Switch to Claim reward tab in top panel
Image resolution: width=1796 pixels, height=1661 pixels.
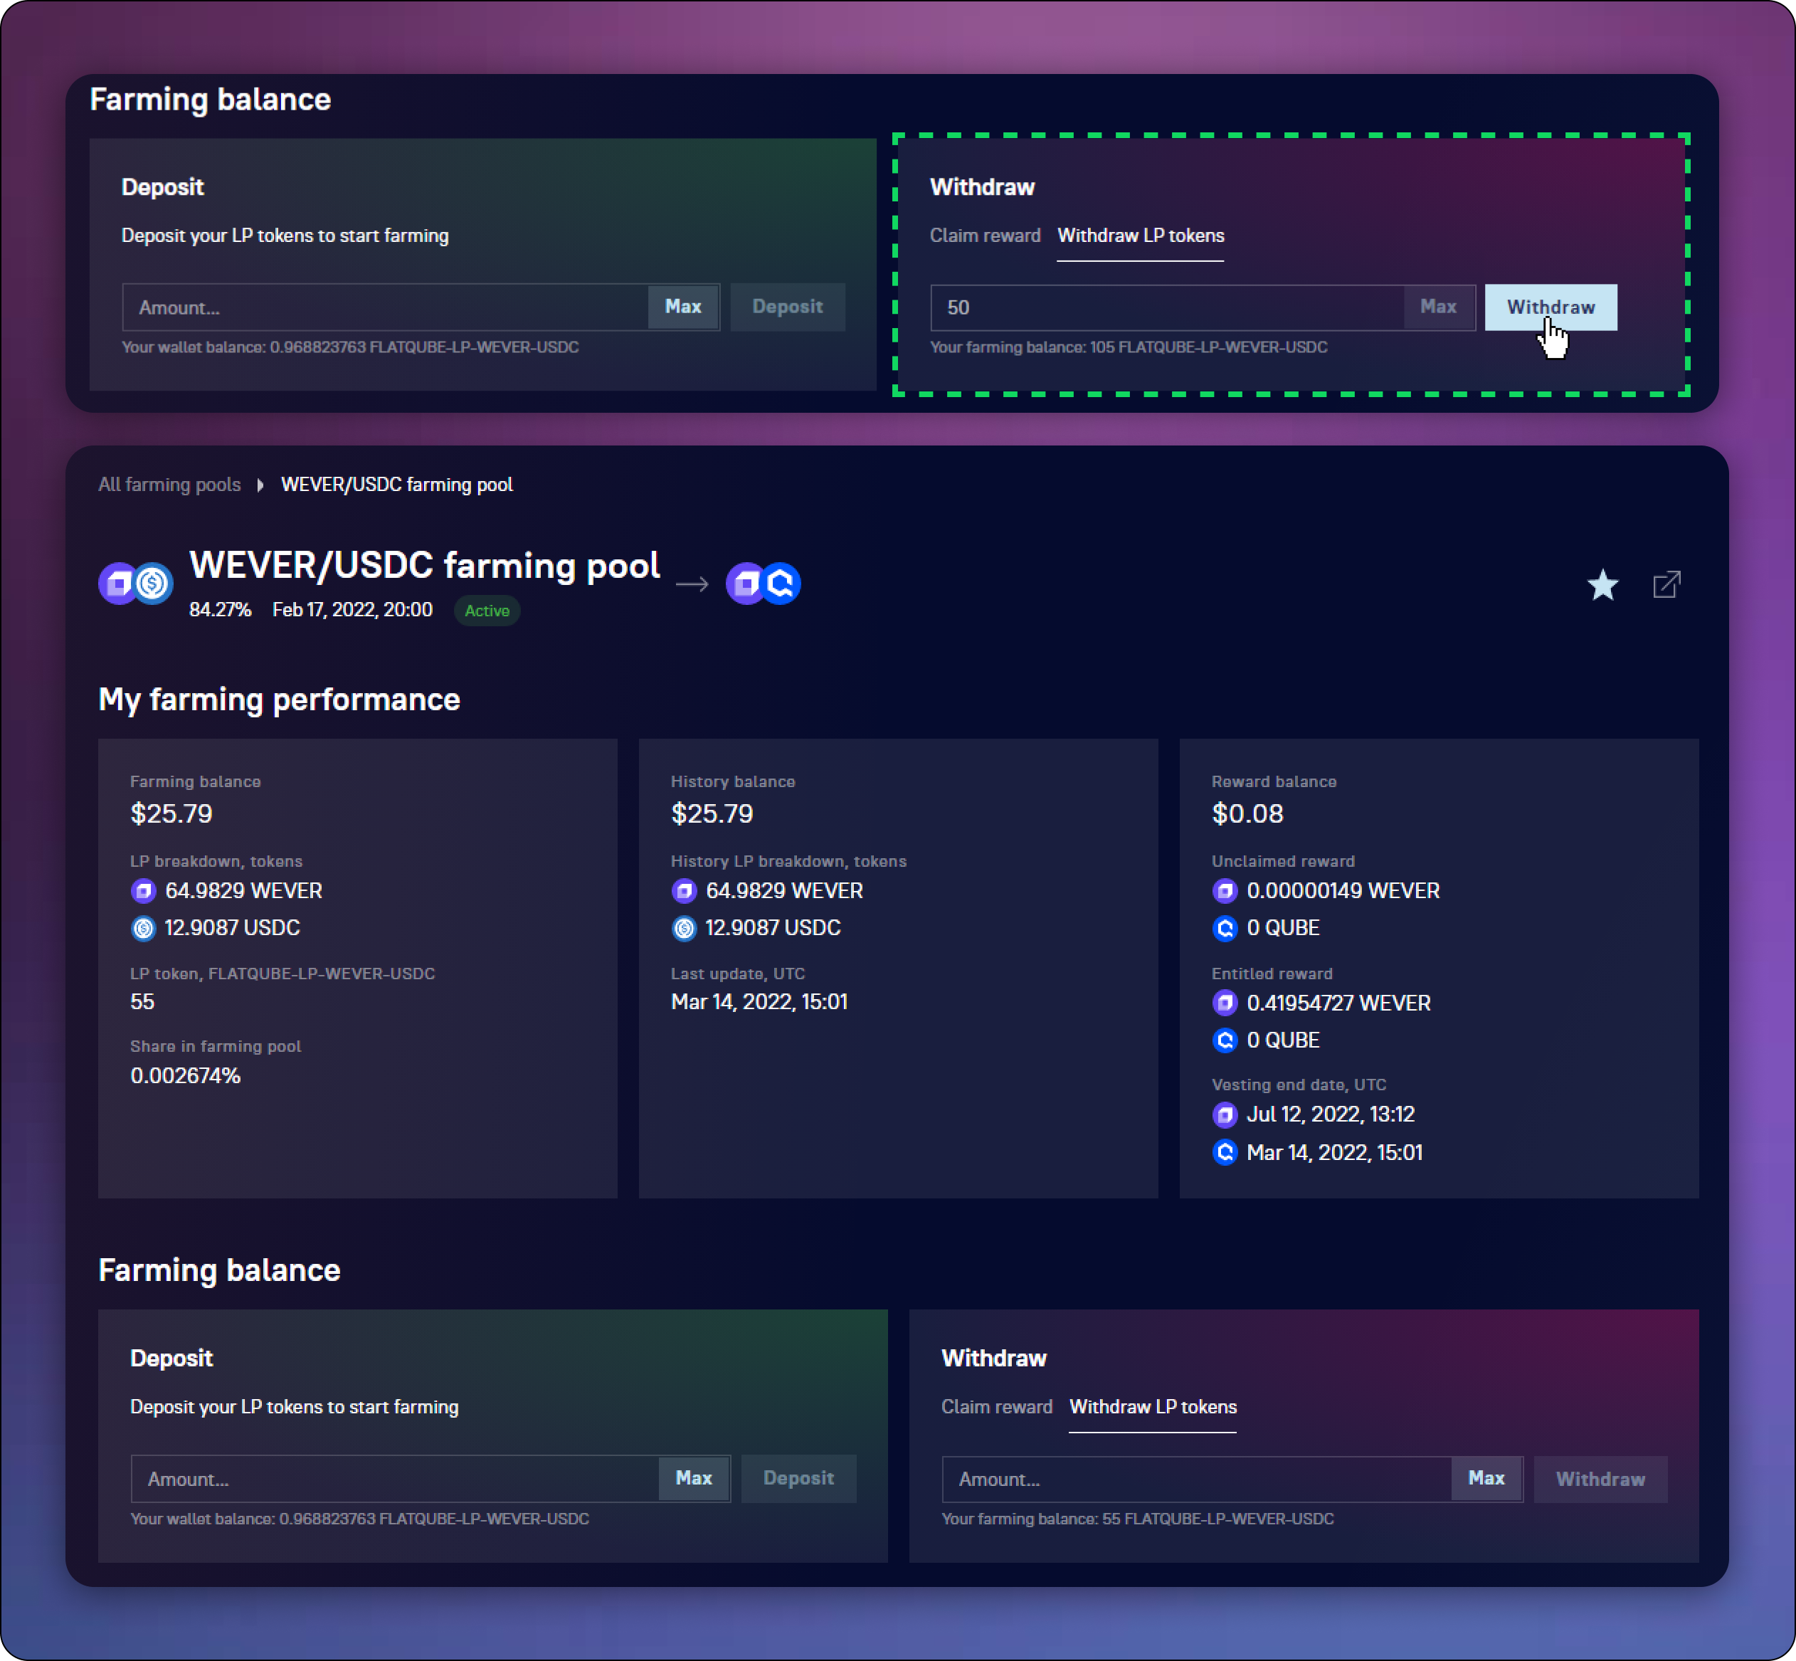click(x=984, y=236)
